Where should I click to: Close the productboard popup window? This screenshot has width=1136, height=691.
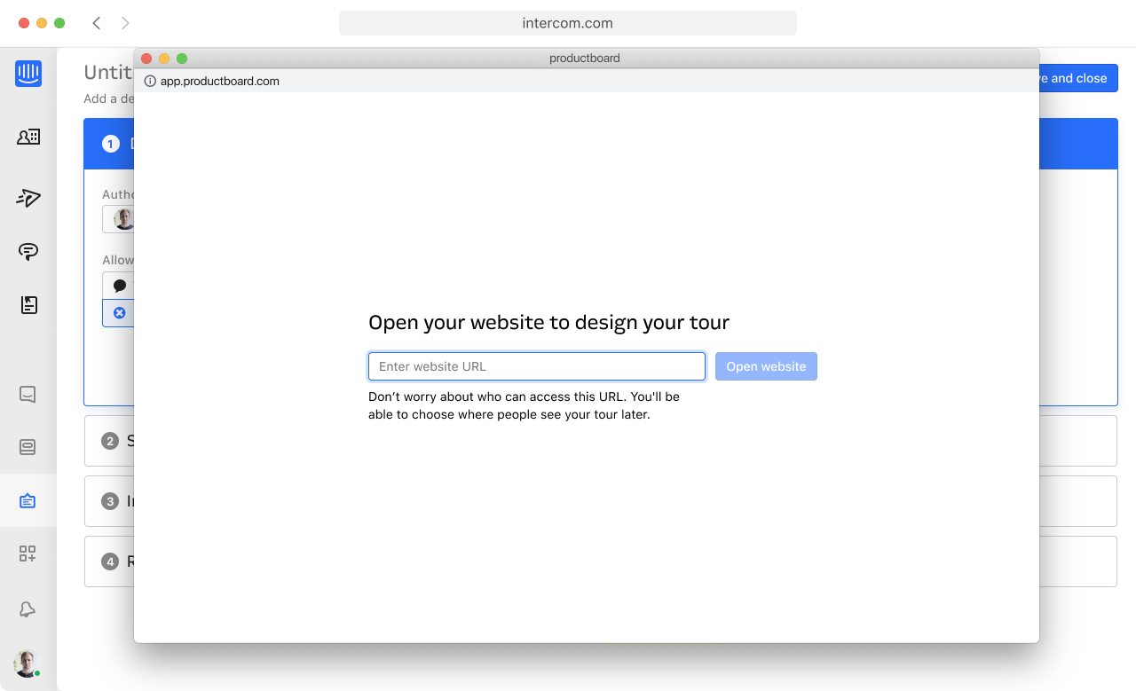(x=146, y=59)
